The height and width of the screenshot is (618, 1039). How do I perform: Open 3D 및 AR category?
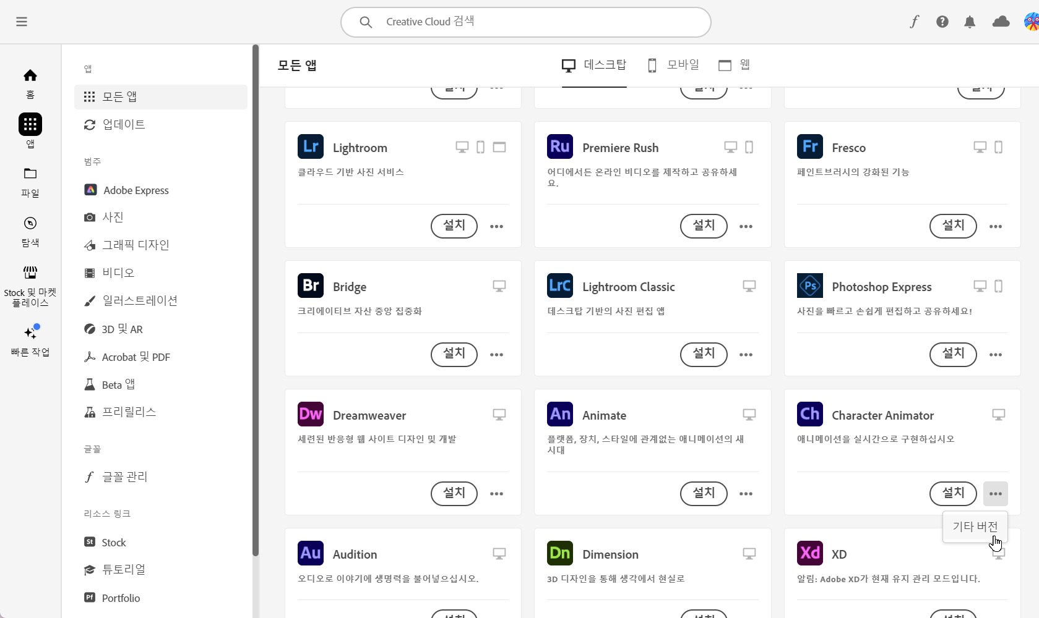tap(161, 329)
